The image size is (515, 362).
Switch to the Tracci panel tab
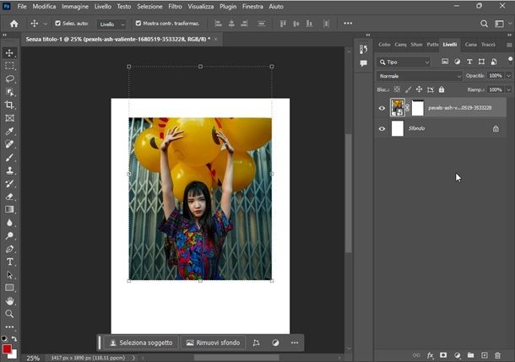488,45
